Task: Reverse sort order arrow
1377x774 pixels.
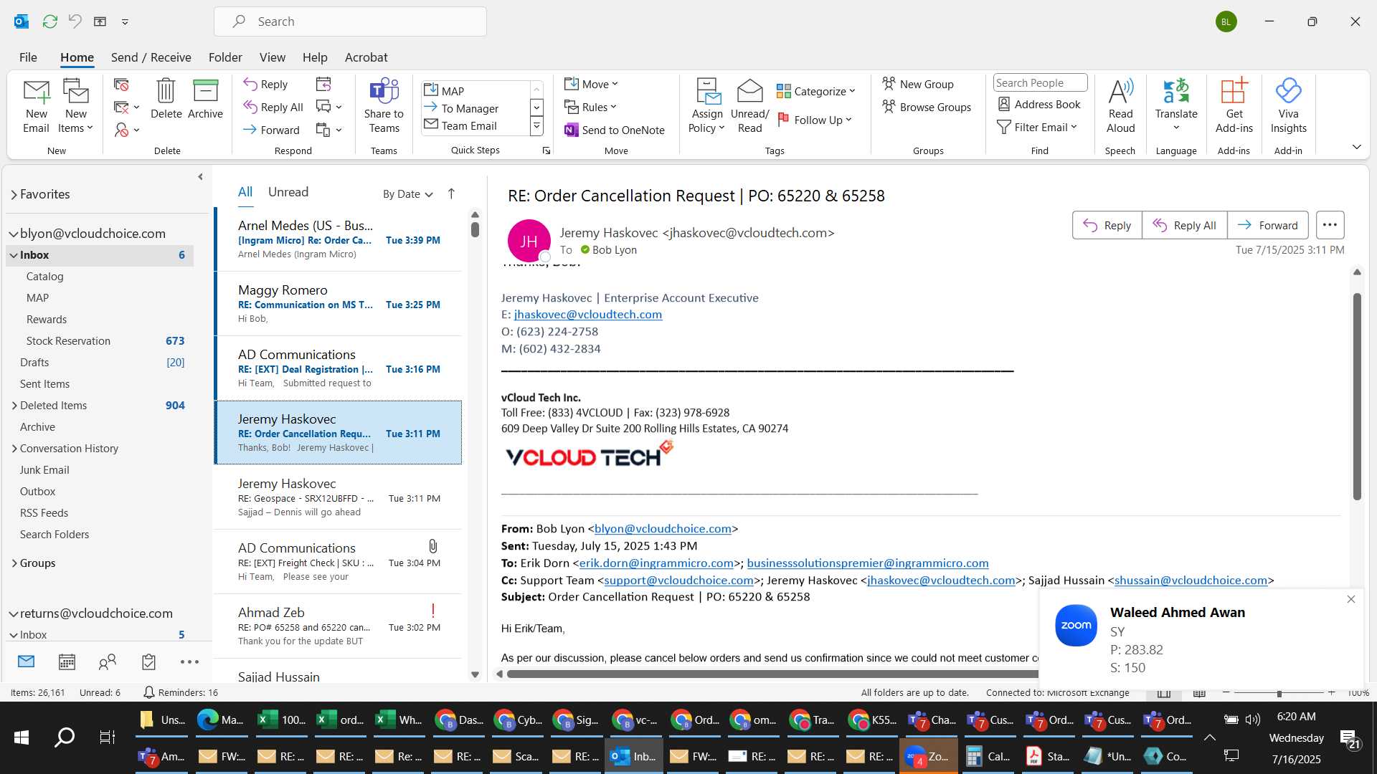Action: click(451, 193)
